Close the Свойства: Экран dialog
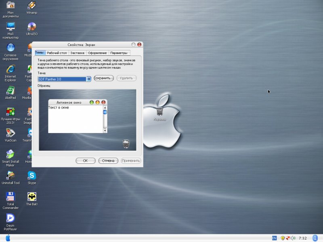 point(139,44)
